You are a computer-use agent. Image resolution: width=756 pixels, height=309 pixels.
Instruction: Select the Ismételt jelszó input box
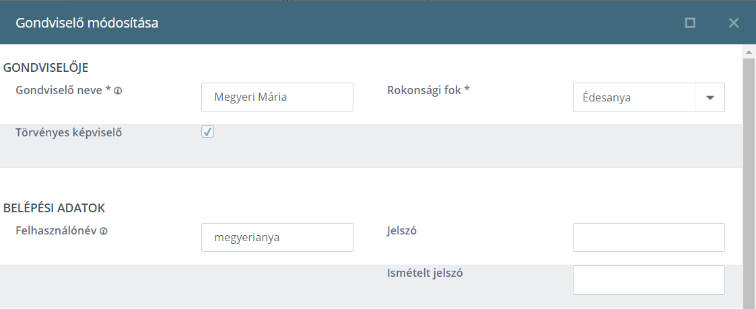pos(648,280)
